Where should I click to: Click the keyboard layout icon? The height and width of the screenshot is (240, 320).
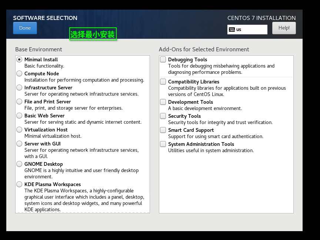pos(232,30)
